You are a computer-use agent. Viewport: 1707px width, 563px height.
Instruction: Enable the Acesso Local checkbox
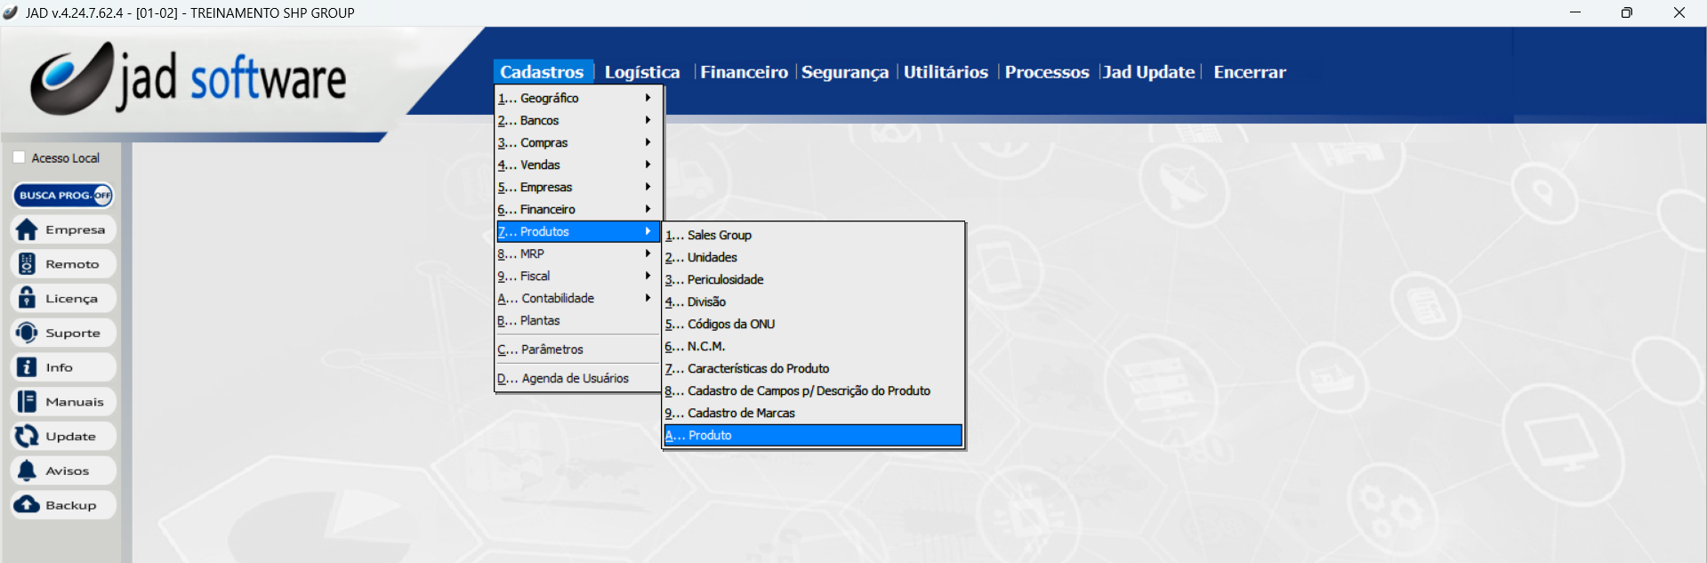pos(19,157)
